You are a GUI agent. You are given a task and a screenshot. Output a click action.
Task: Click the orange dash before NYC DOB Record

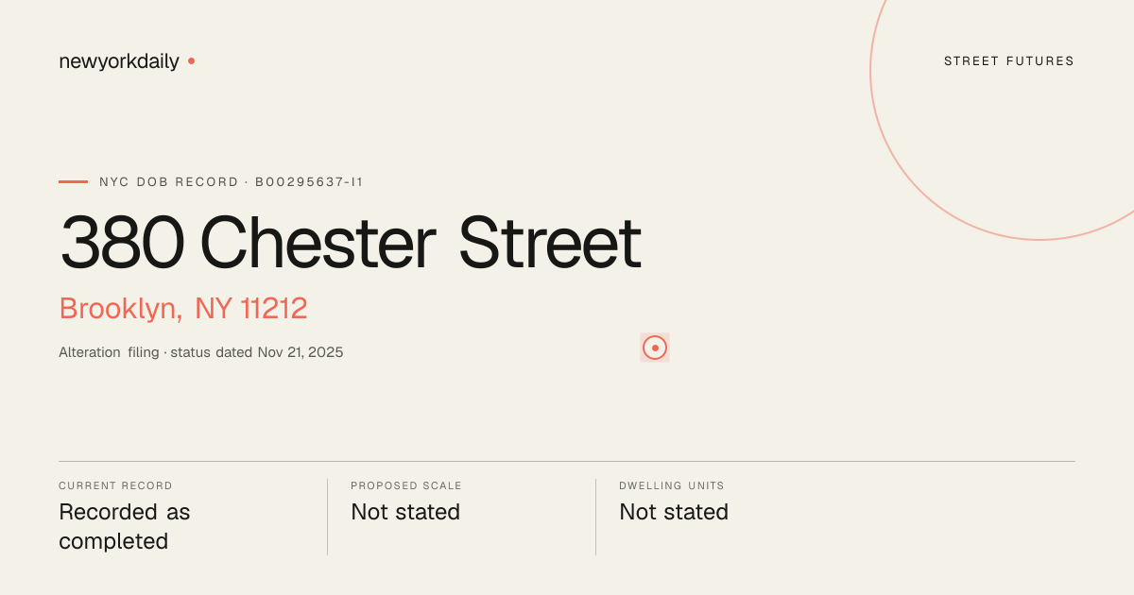pyautogui.click(x=73, y=181)
